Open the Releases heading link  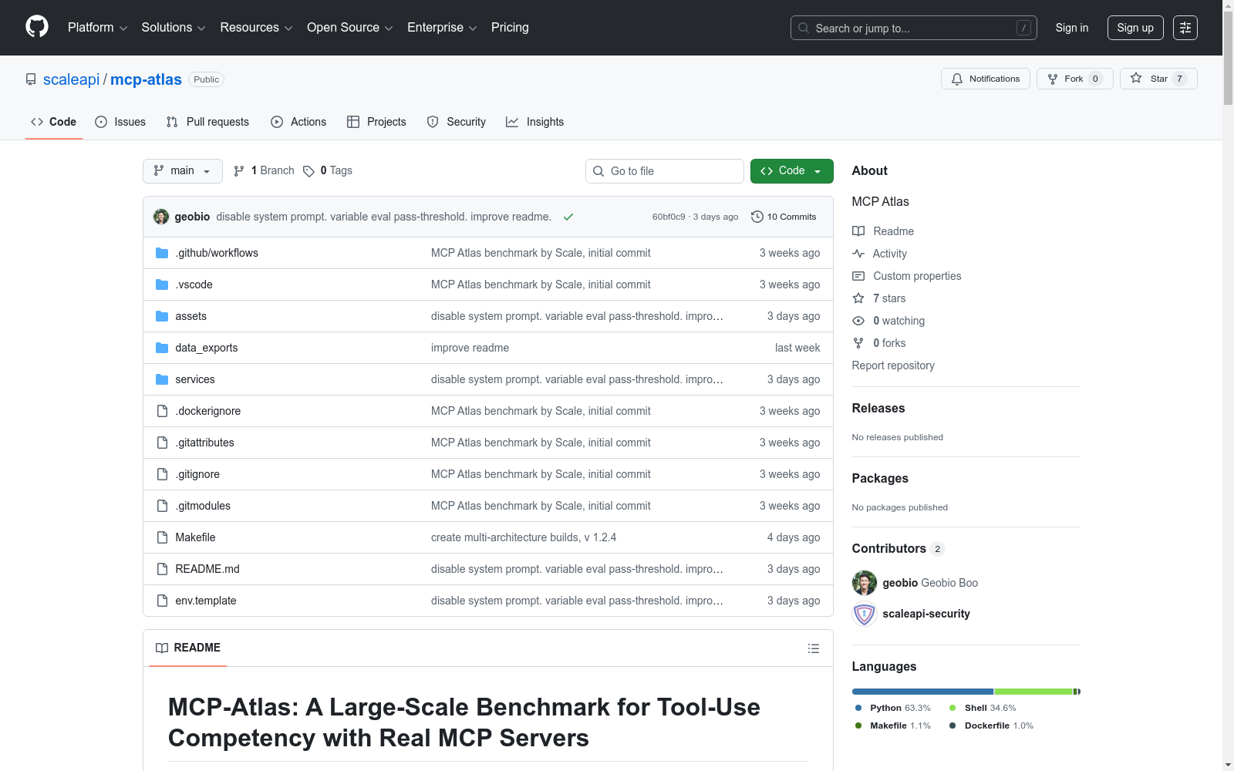tap(878, 408)
